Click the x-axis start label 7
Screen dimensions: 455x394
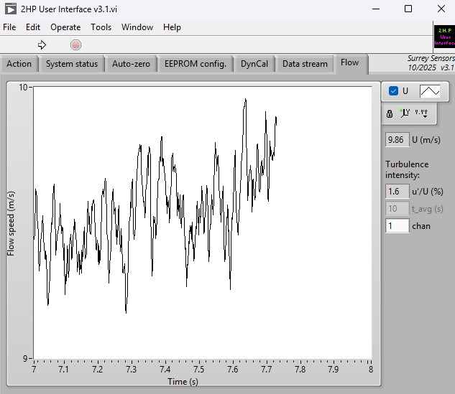coord(34,370)
